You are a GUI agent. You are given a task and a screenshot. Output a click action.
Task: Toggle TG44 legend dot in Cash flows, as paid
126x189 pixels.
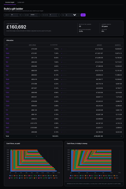[x=14, y=176]
